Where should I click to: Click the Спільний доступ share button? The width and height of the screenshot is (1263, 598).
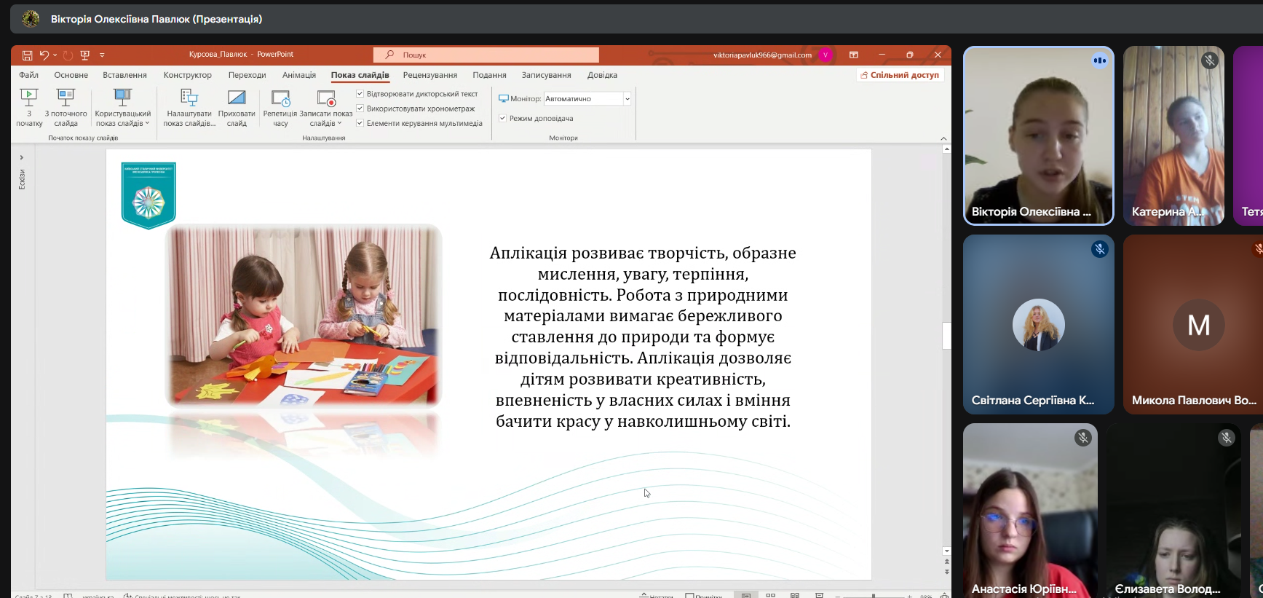click(x=900, y=75)
